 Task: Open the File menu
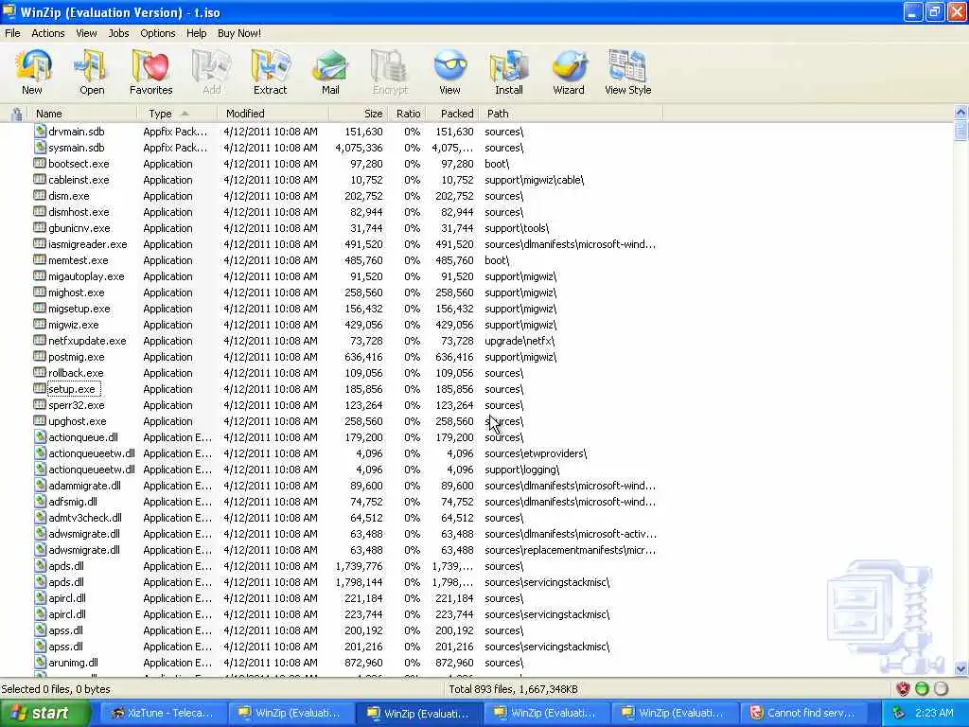(x=12, y=33)
